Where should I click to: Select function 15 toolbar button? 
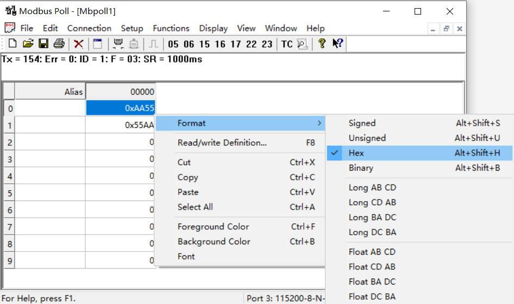tap(204, 44)
